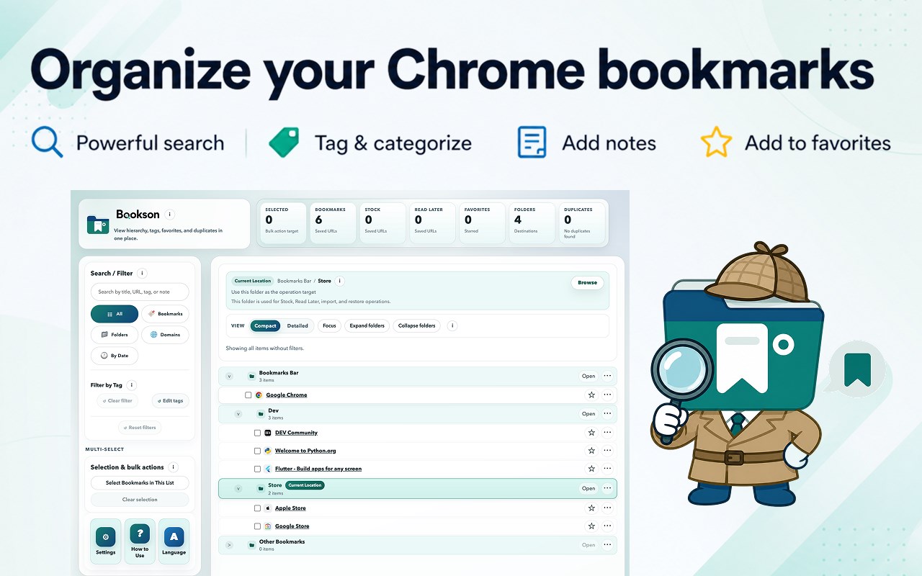This screenshot has width=922, height=576.
Task: Star the Welcome to Python.org bookmark
Action: tap(591, 451)
